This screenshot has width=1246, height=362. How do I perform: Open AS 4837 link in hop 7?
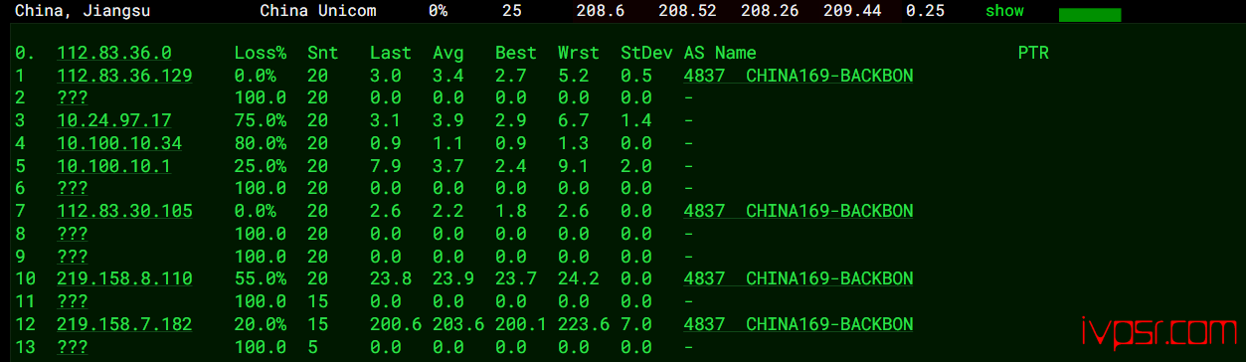coord(799,211)
